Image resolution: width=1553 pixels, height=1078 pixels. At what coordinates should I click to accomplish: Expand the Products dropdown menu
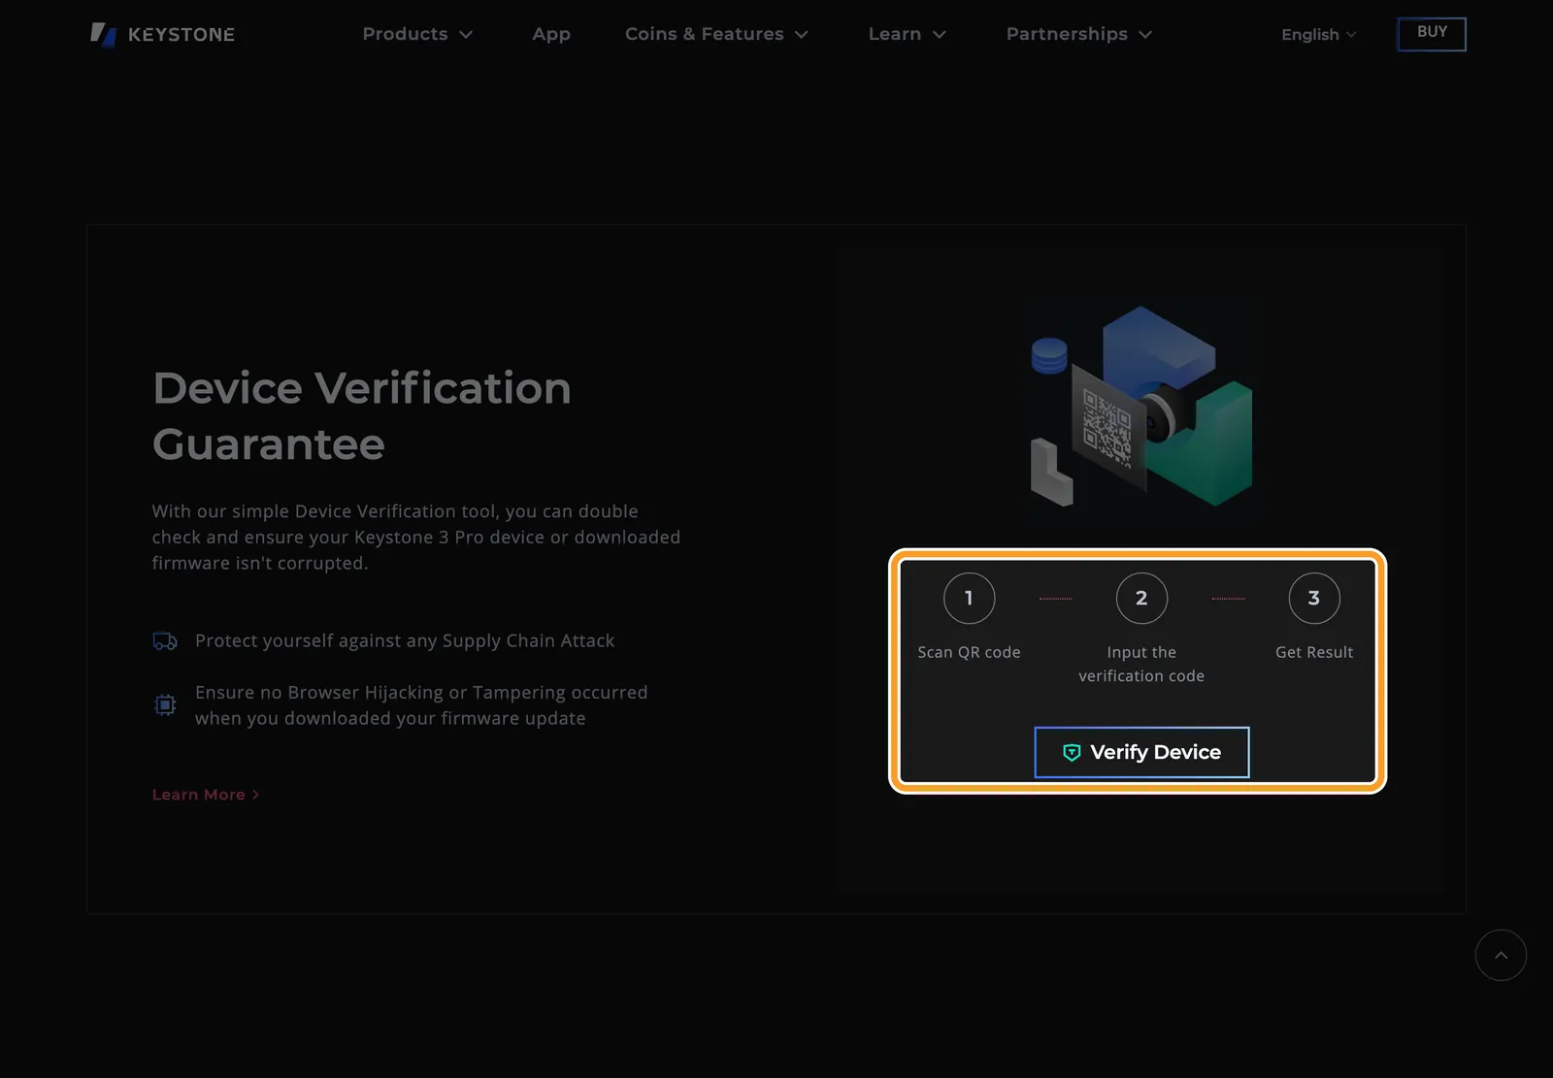pos(417,34)
